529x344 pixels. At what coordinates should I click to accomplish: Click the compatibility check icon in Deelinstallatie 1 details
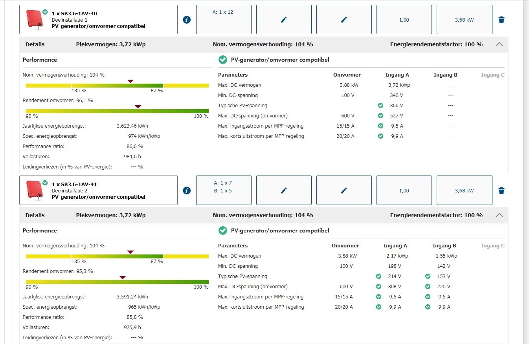click(223, 60)
